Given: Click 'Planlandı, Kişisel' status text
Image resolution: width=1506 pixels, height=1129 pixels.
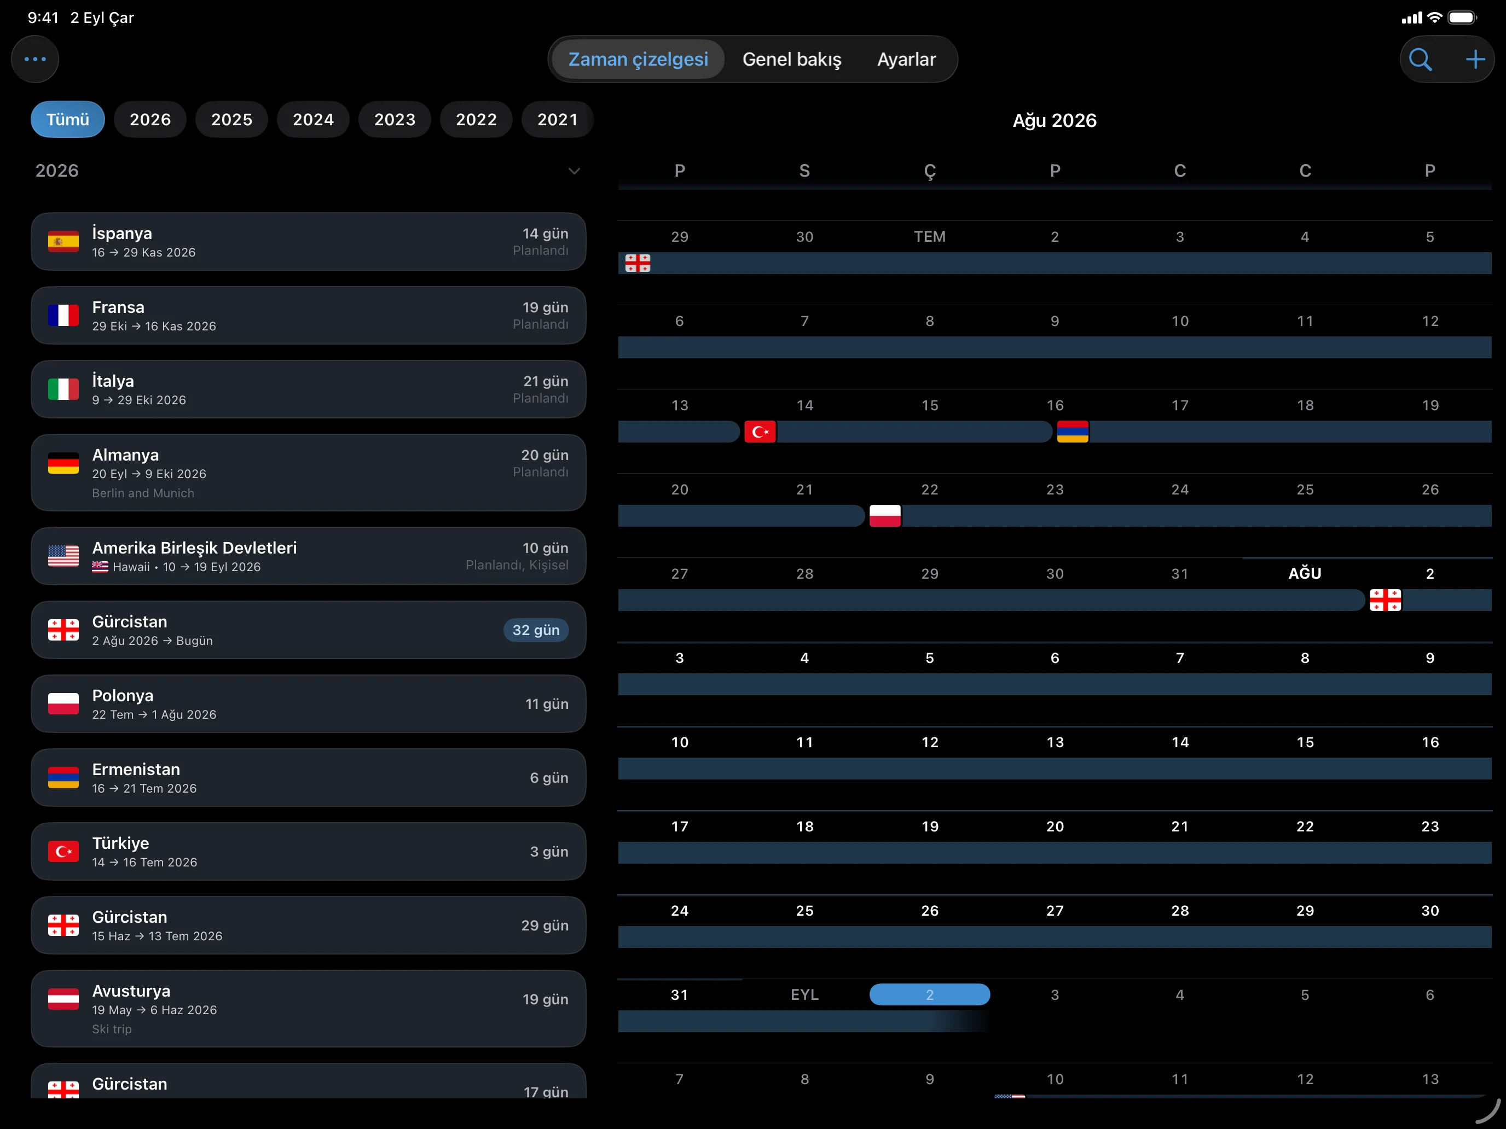Looking at the screenshot, I should pyautogui.click(x=518, y=566).
